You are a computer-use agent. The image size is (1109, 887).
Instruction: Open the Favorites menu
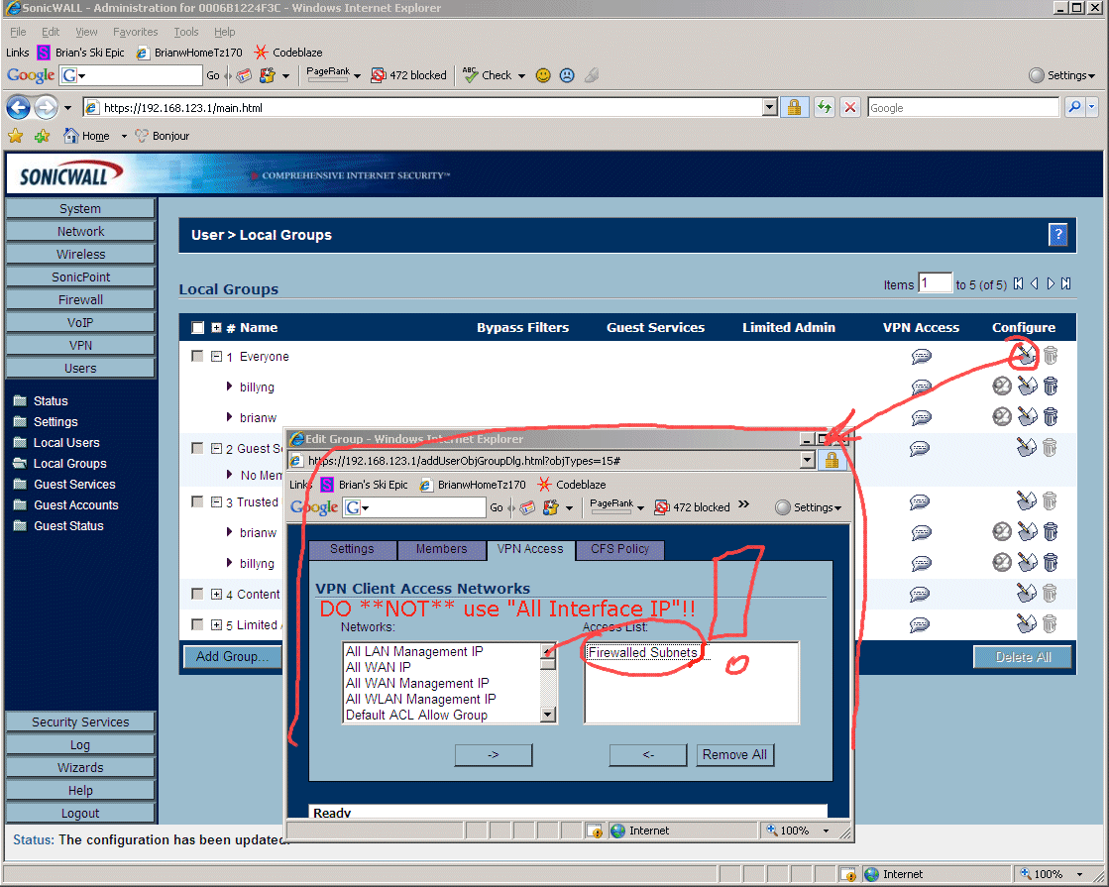[x=135, y=32]
